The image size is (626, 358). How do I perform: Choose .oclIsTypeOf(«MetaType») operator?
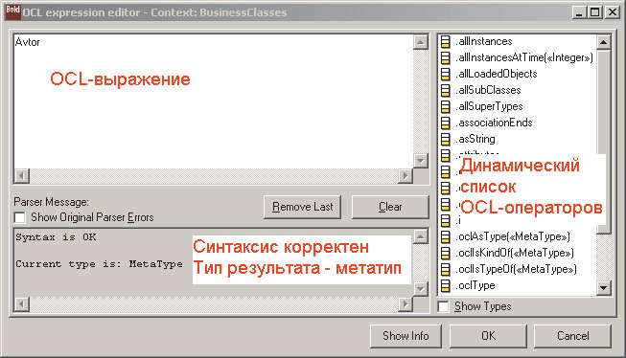(516, 270)
